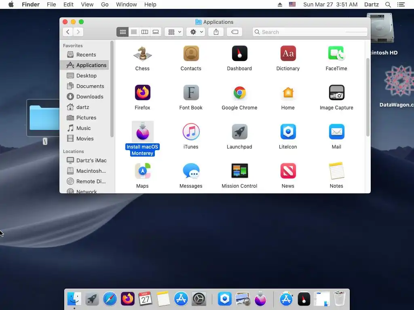414x310 pixels.
Task: Select the FaceTime app icon
Action: click(x=336, y=54)
